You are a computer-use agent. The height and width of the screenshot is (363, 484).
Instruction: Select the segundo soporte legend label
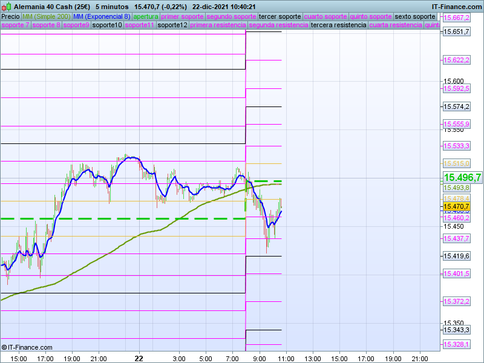(x=231, y=17)
